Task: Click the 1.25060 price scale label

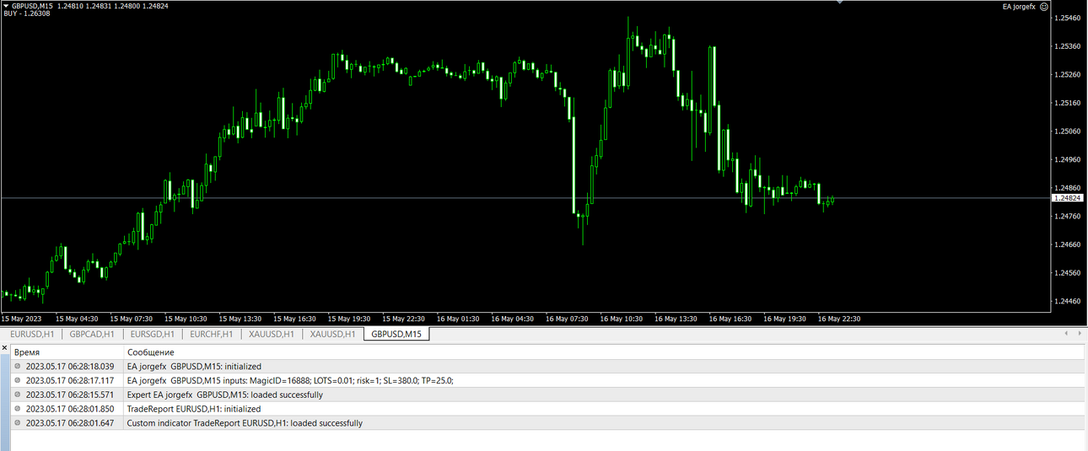Action: click(1069, 132)
